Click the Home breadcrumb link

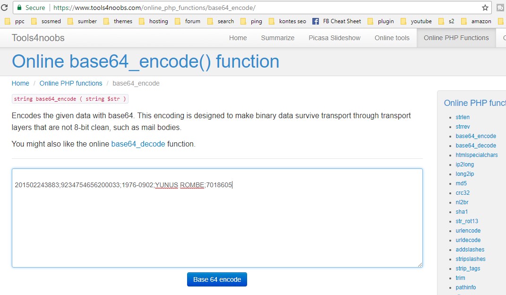coord(20,83)
